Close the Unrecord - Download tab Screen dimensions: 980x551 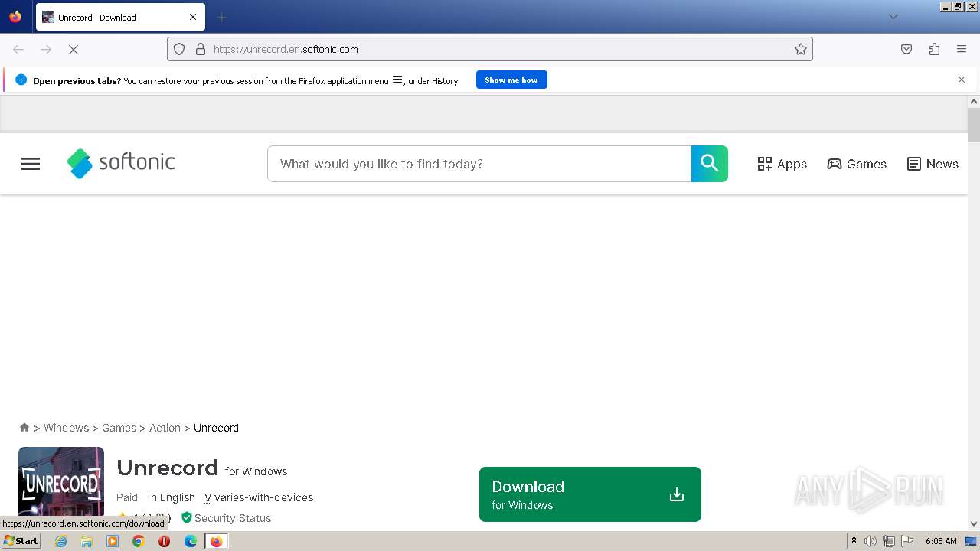click(193, 17)
